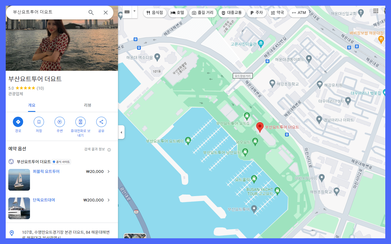Filter map by 음식점 chip

[155, 13]
